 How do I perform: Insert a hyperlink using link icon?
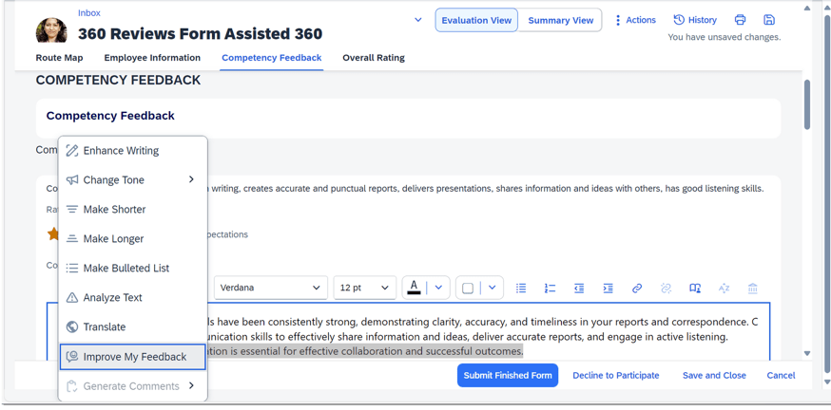point(637,289)
